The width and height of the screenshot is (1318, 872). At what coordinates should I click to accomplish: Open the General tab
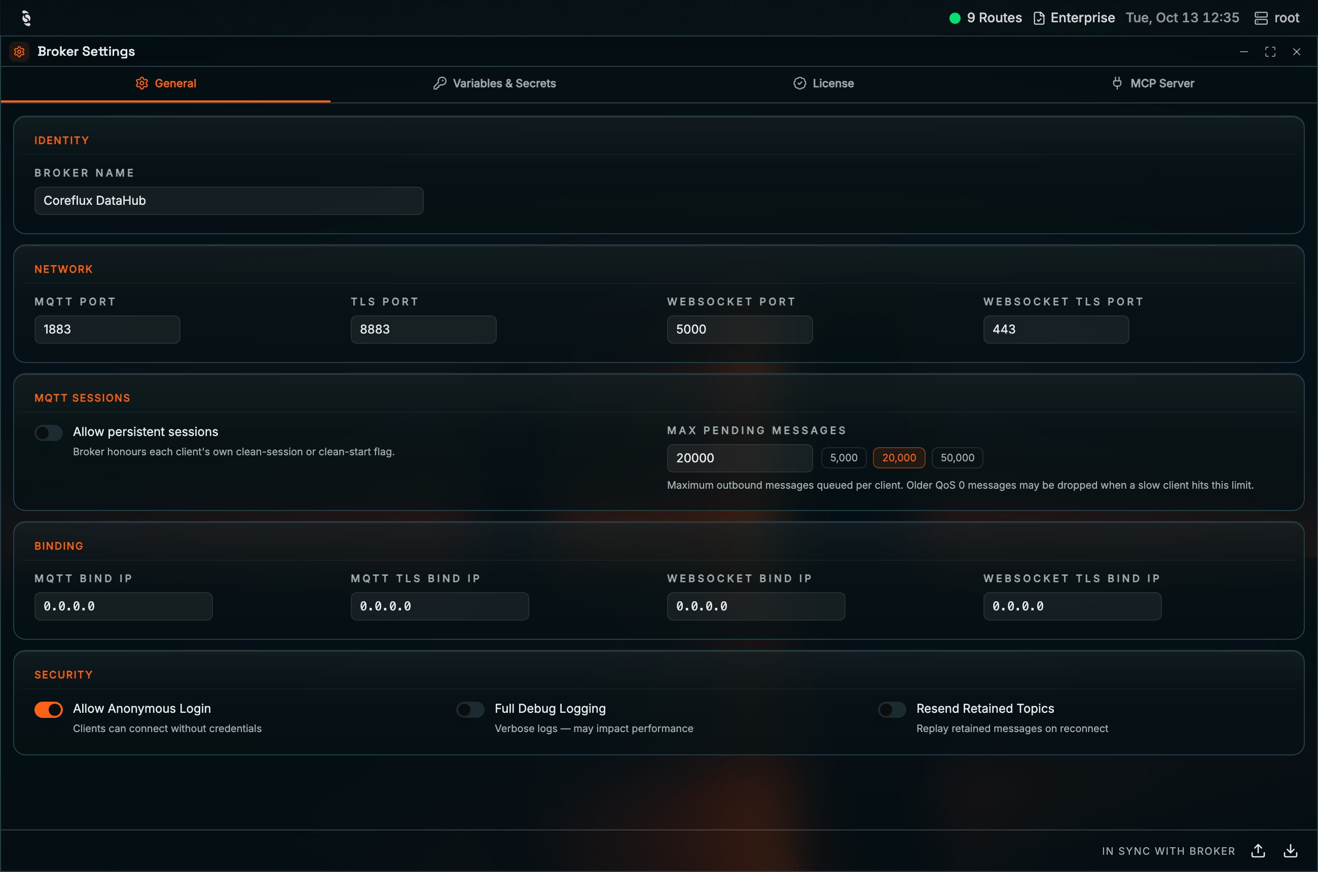tap(166, 84)
